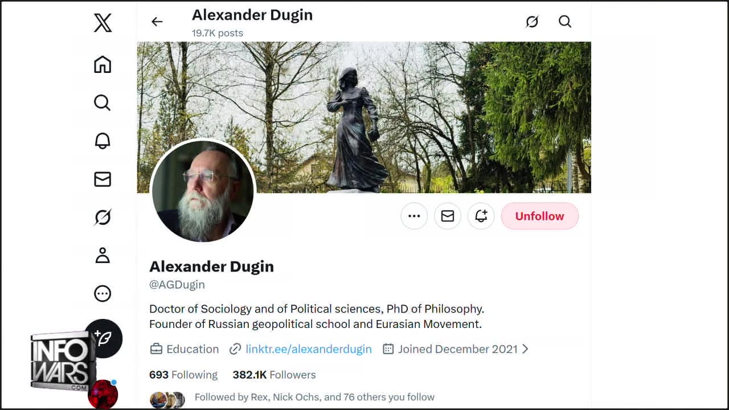Image resolution: width=729 pixels, height=410 pixels.
Task: Open Grok icon in left sidebar
Action: pos(103,217)
